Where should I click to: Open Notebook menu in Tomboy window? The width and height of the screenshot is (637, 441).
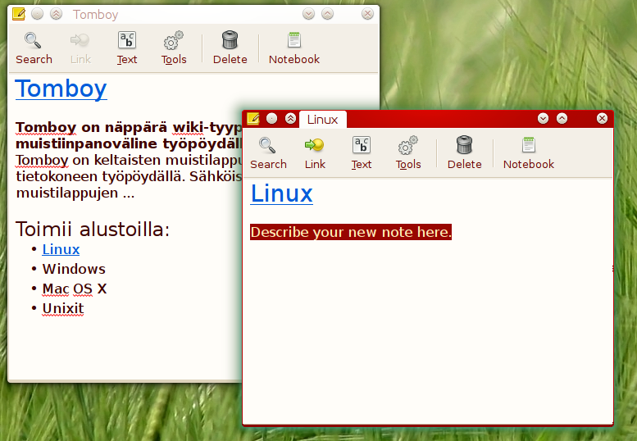[294, 48]
